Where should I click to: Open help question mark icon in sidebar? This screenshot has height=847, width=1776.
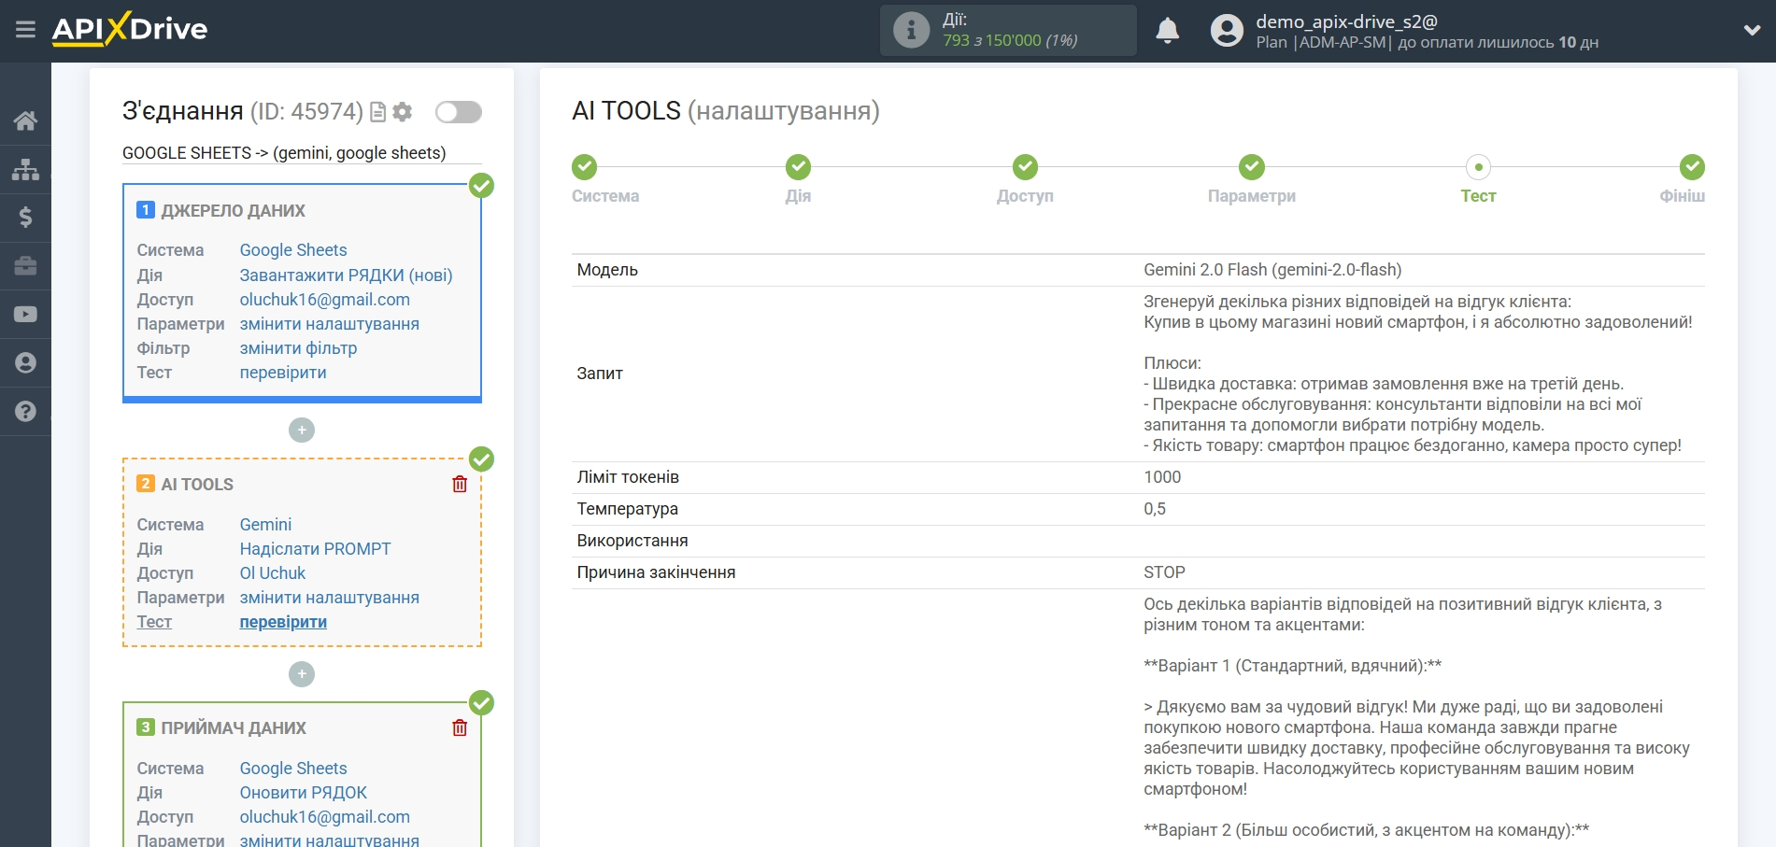tap(25, 412)
